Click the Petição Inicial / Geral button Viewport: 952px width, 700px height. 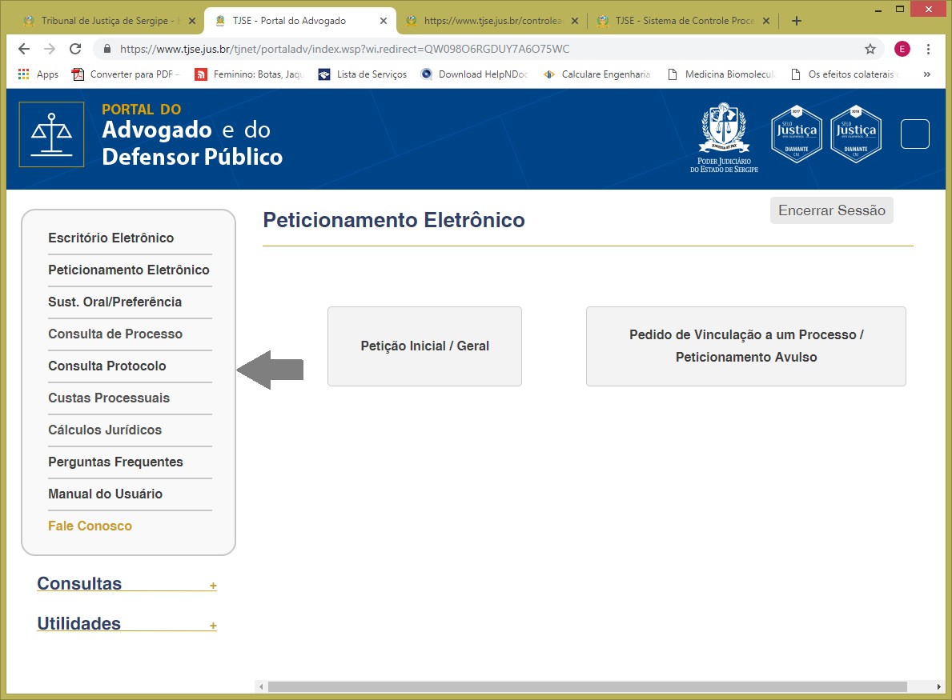click(424, 346)
